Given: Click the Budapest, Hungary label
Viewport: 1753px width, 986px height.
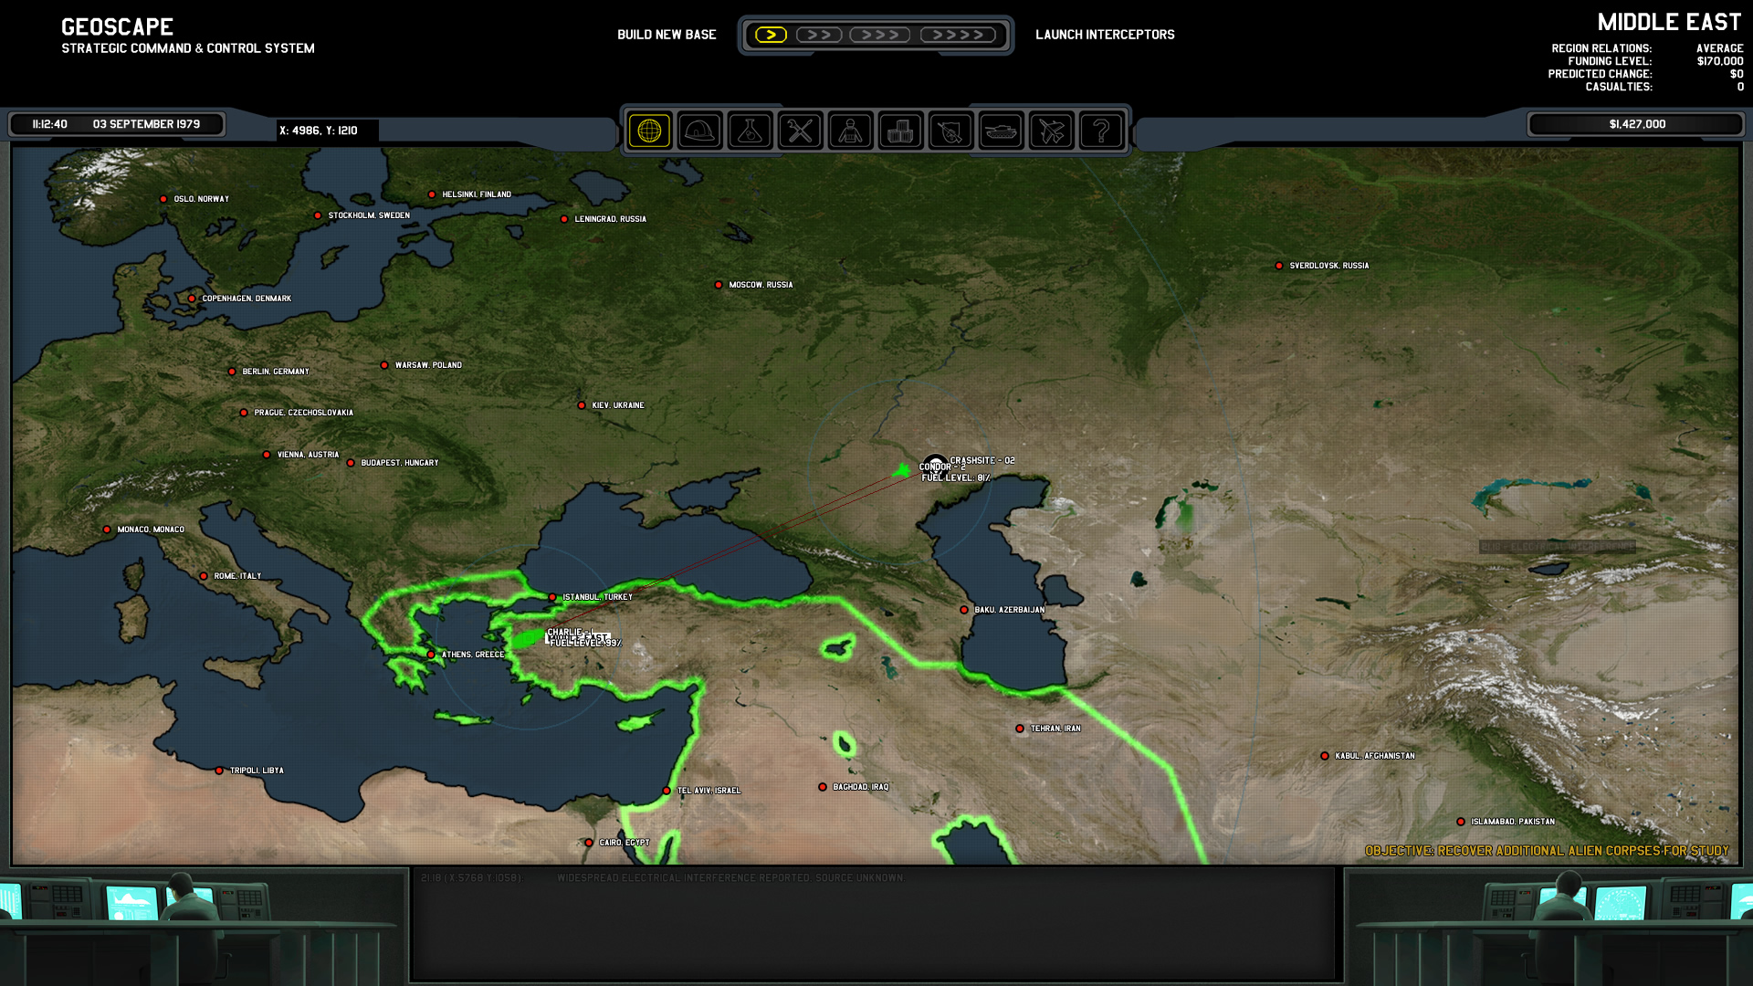Looking at the screenshot, I should tap(400, 463).
